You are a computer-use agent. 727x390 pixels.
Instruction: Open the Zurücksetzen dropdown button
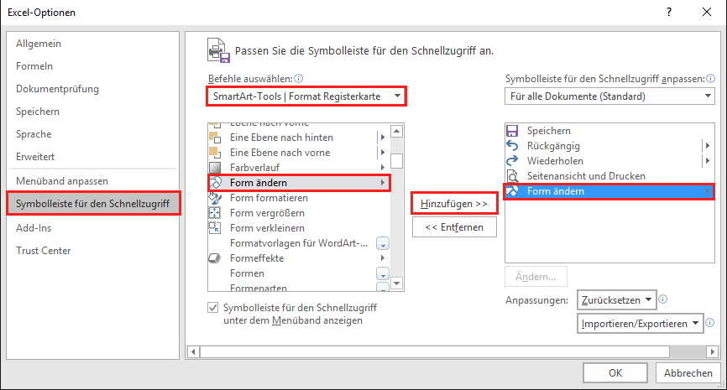click(616, 300)
